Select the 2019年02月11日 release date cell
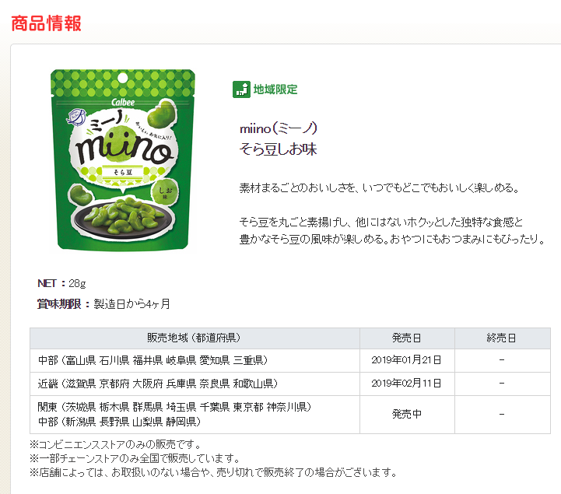561x494 pixels. (407, 384)
